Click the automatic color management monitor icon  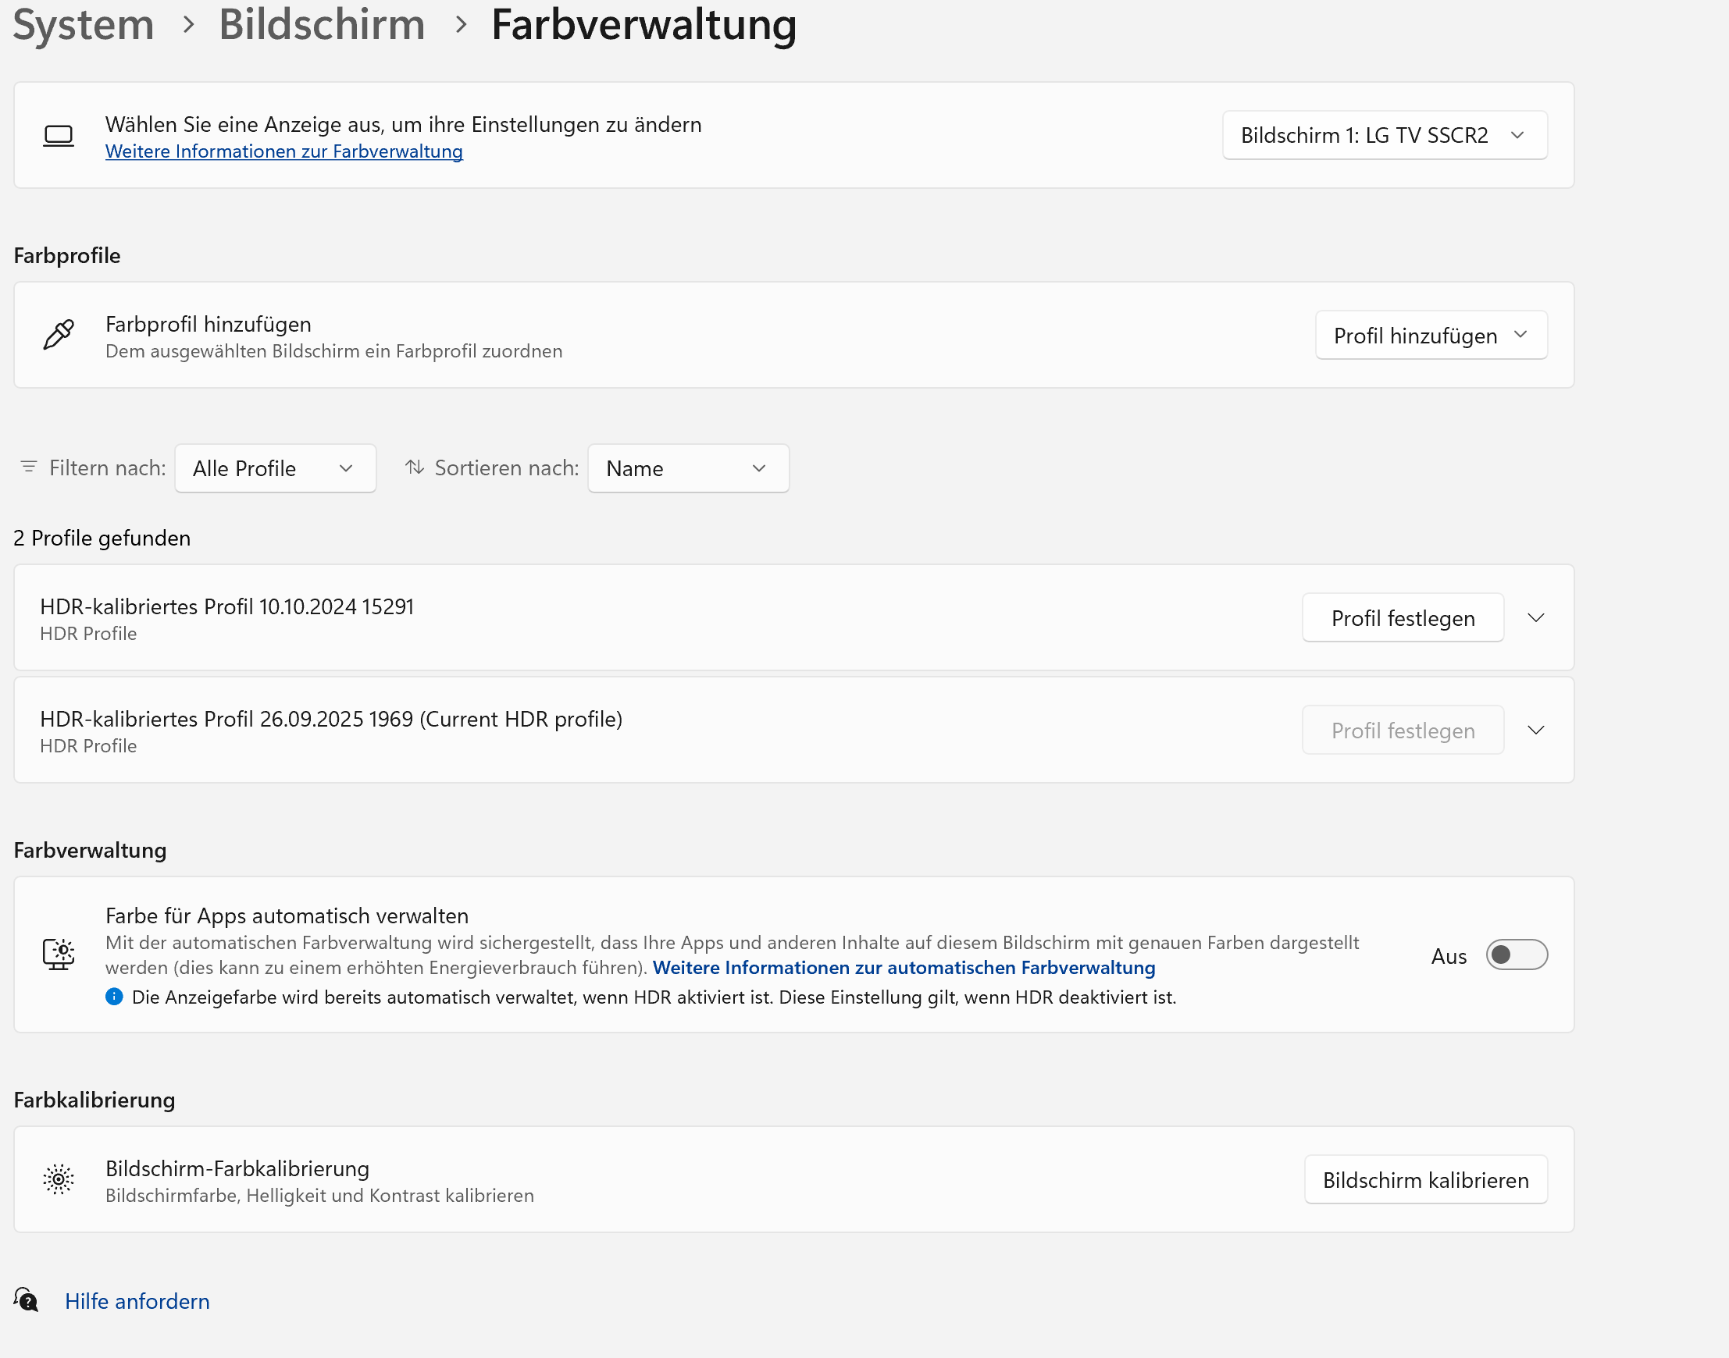pos(58,954)
